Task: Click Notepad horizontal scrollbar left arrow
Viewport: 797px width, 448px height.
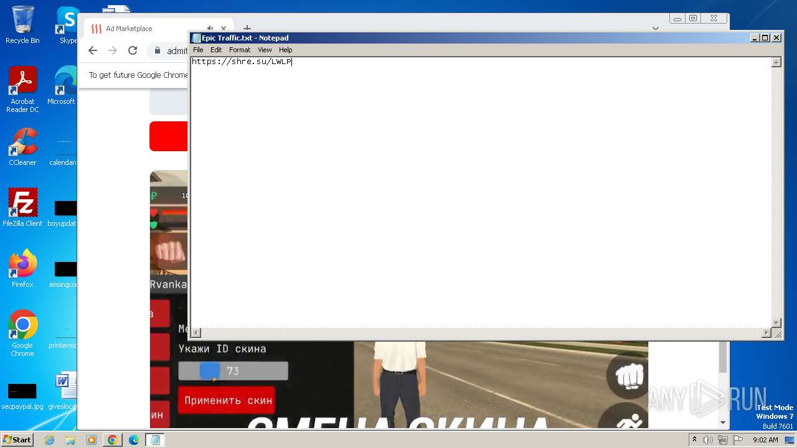Action: pos(196,333)
